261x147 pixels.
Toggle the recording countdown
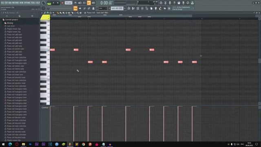coord(84,3)
